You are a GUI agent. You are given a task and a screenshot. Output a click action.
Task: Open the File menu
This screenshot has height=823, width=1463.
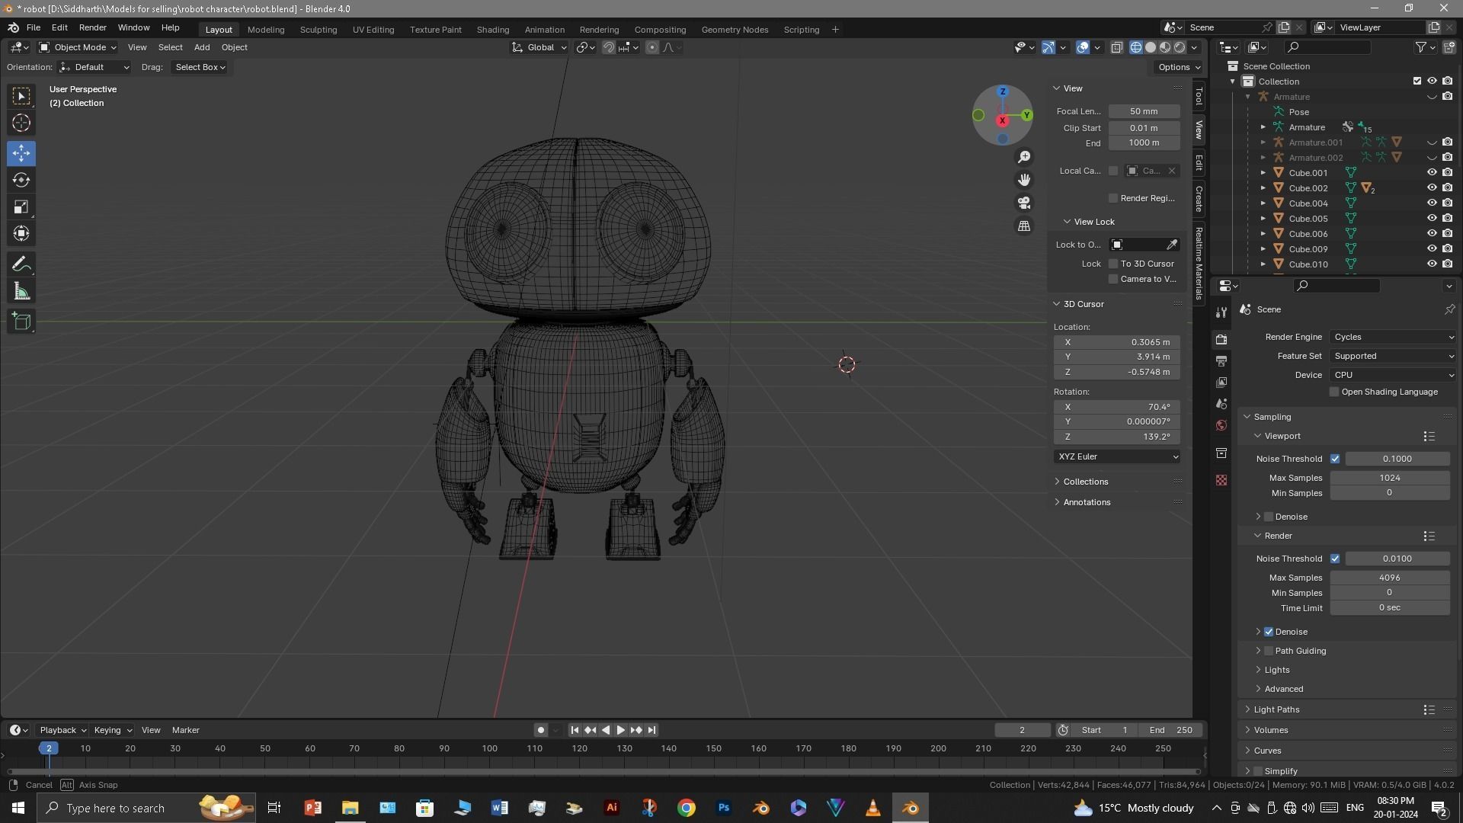[34, 27]
